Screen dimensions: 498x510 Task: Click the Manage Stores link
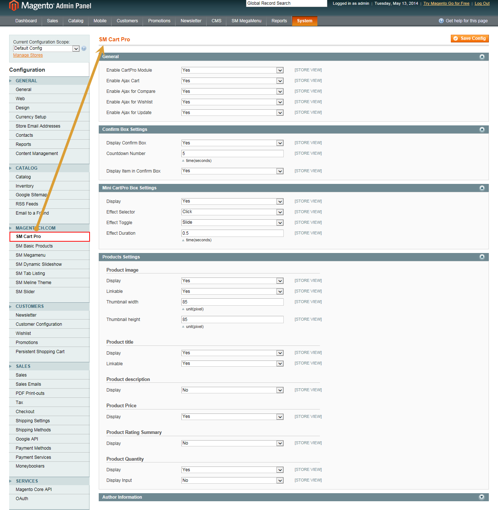pyautogui.click(x=28, y=55)
